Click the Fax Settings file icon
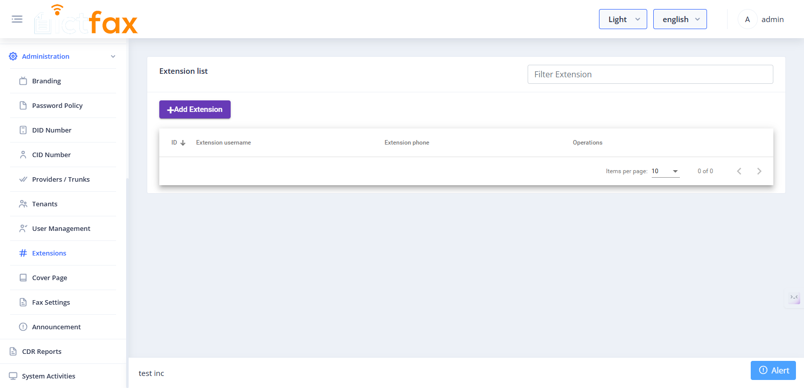This screenshot has height=388, width=804. [23, 302]
